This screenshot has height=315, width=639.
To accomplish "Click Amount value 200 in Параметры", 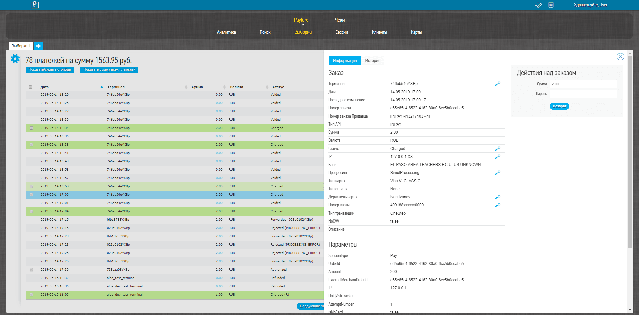I will pos(394,272).
